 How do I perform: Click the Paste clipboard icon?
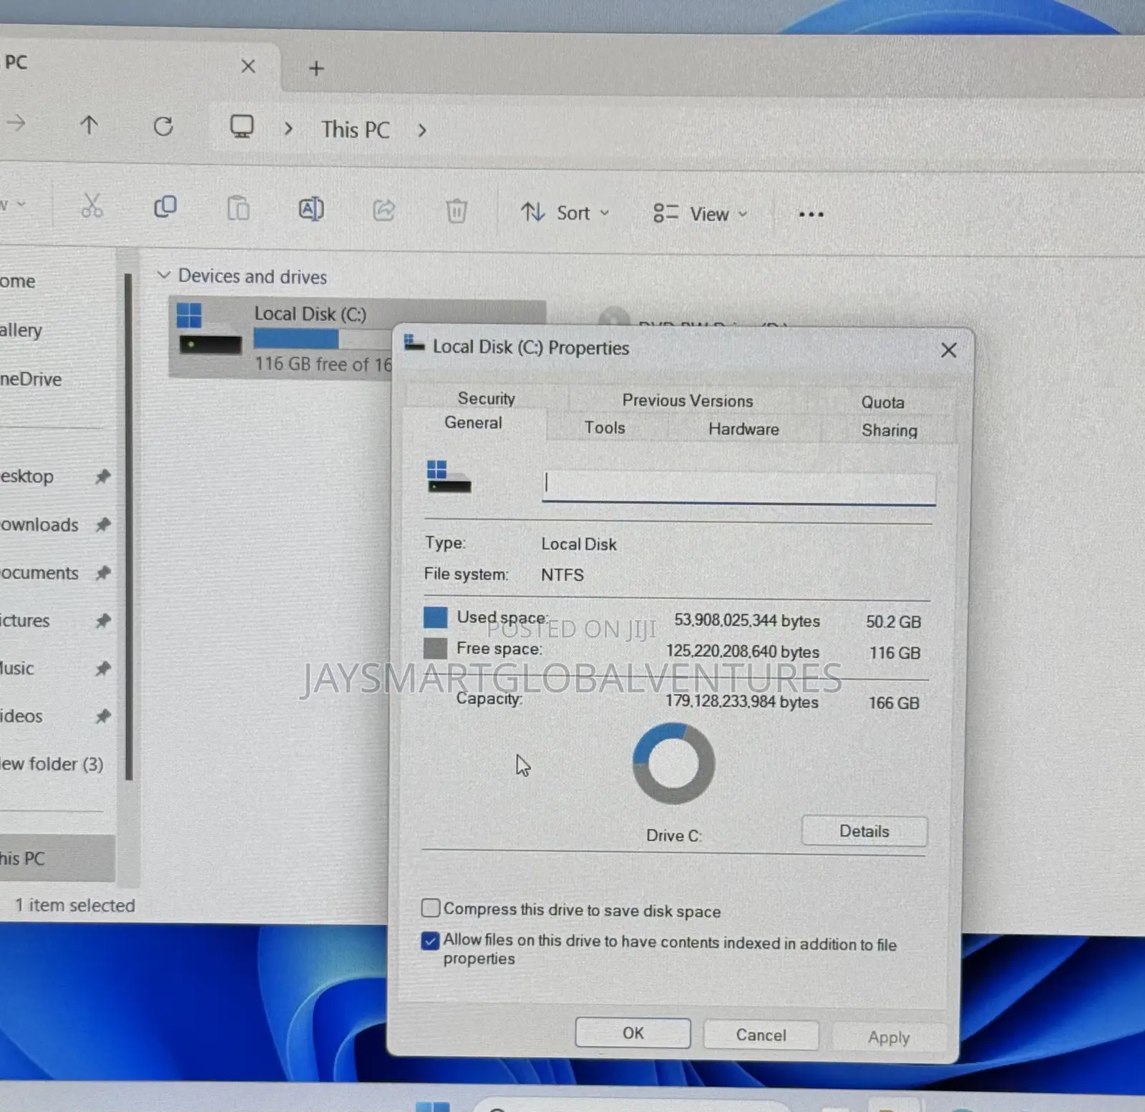pyautogui.click(x=238, y=208)
